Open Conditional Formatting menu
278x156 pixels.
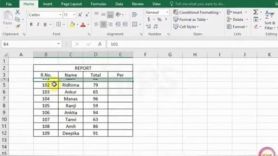pyautogui.click(x=197, y=12)
